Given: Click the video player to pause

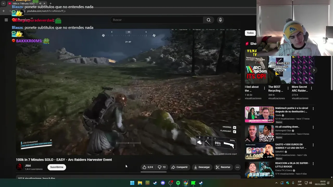Looking at the screenshot, I should (x=128, y=92).
